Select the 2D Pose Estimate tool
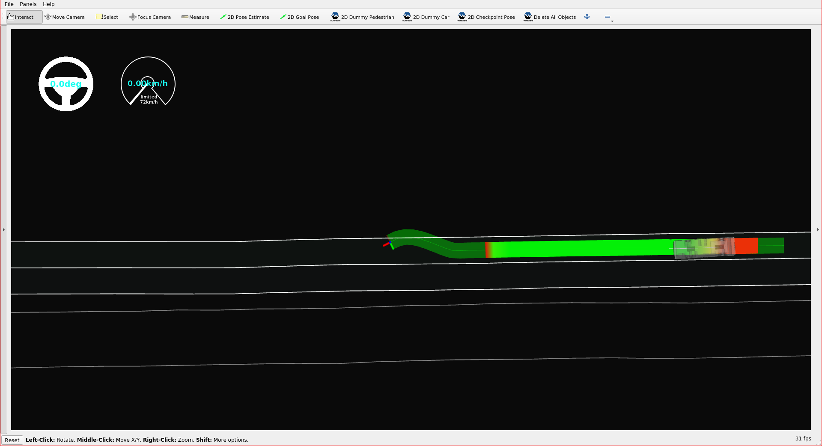The image size is (822, 446). (244, 17)
